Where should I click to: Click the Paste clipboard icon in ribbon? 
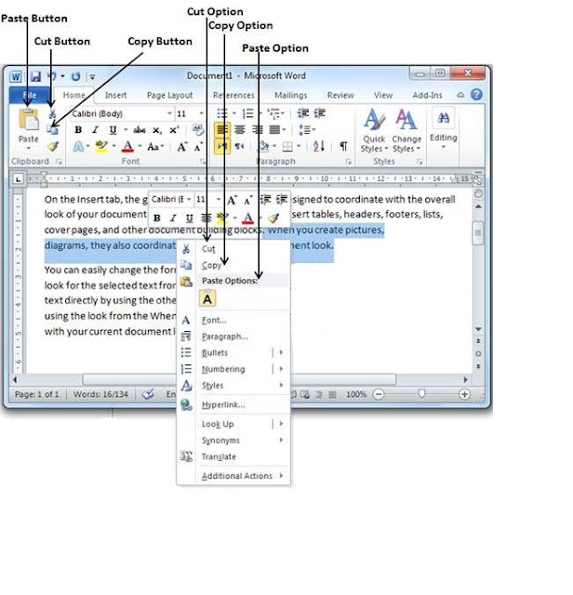(x=29, y=120)
